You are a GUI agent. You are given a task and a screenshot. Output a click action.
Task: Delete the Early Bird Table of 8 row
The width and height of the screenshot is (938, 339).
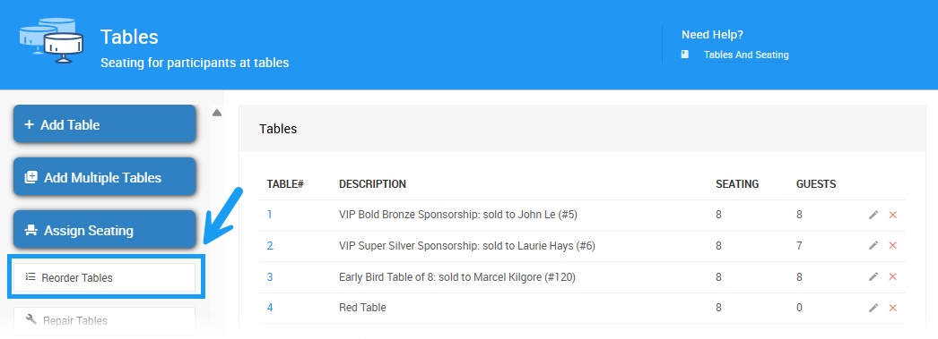(892, 276)
